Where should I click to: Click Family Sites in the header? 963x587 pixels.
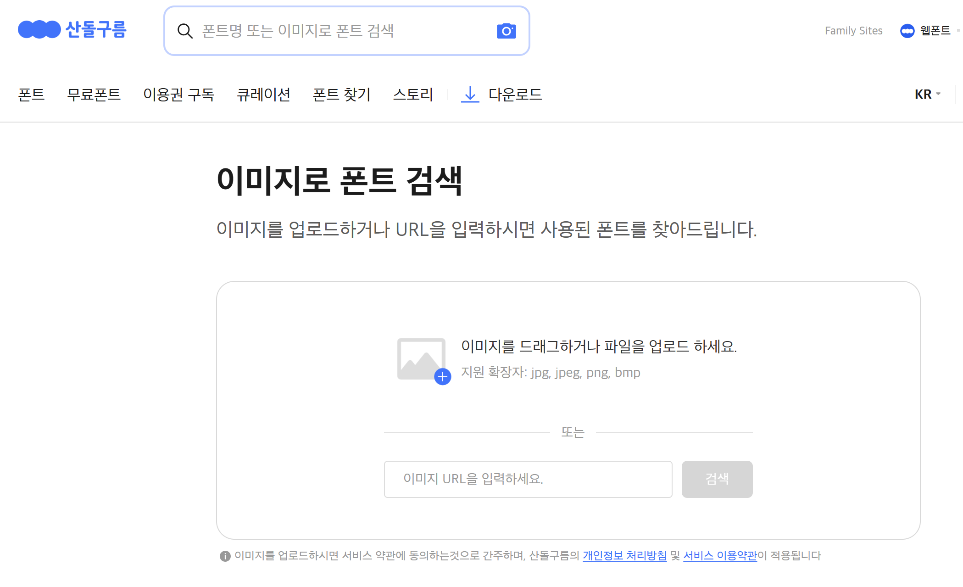853,31
